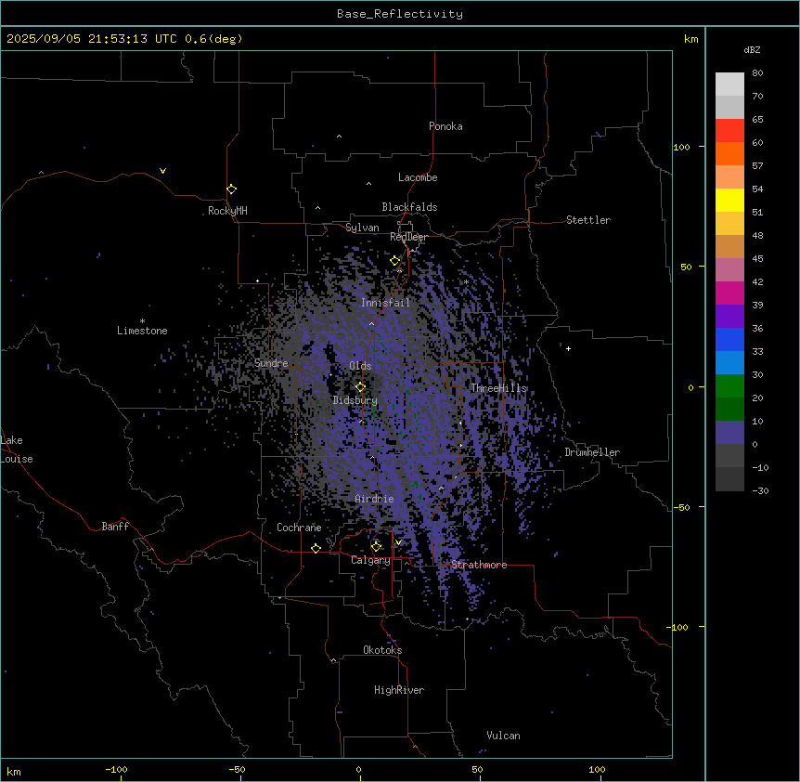Click the -100 tick on the right axis
This screenshot has height=782, width=800.
(678, 627)
